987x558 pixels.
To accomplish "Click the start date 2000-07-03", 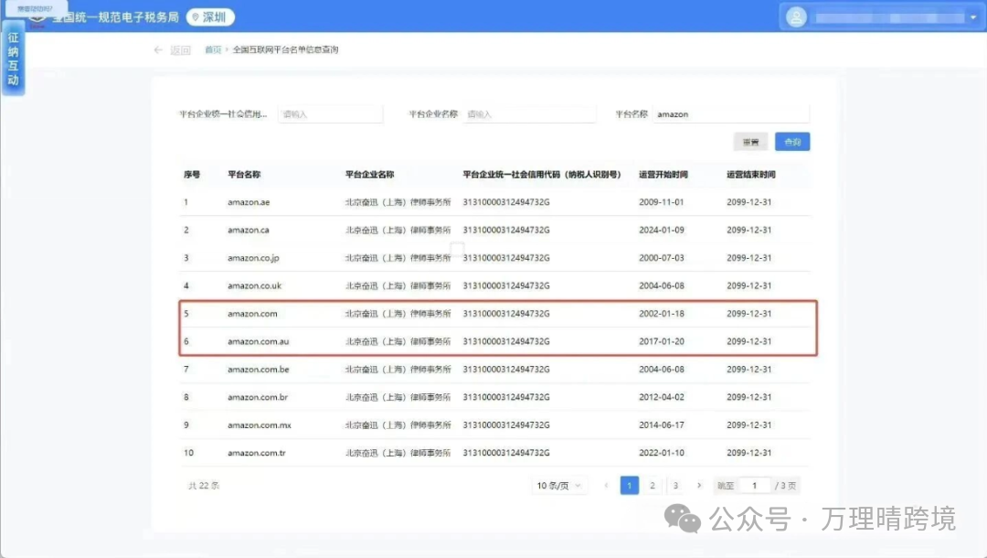I will tap(661, 258).
